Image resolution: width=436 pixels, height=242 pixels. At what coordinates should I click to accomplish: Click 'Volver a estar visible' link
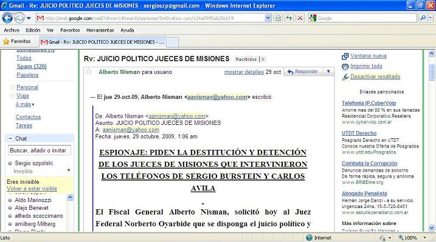click(x=32, y=189)
